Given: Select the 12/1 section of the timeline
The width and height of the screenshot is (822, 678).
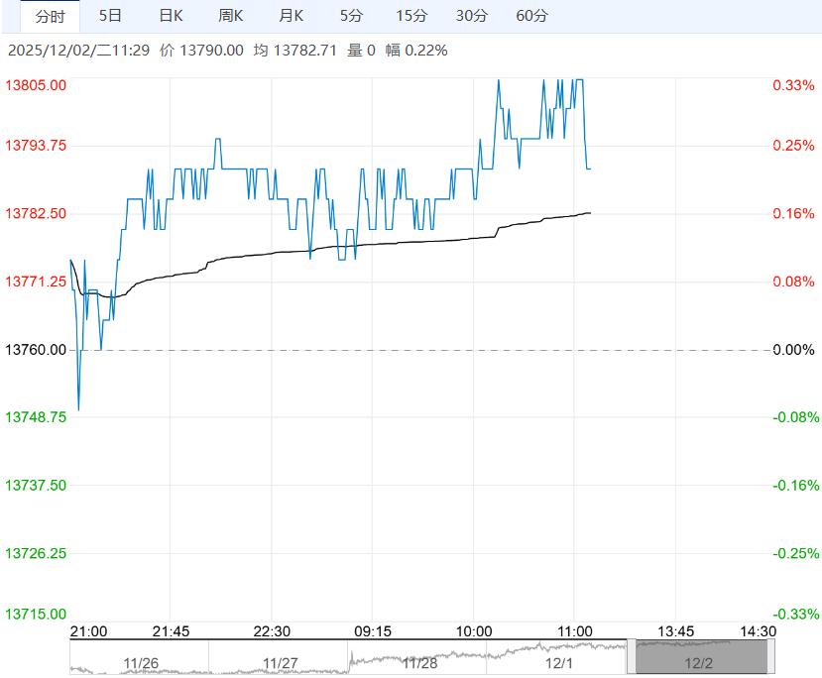Looking at the screenshot, I should click(559, 662).
